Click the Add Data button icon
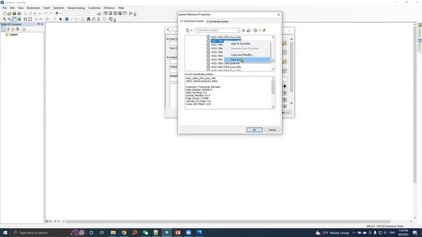422x237 pixels. pyautogui.click(x=57, y=13)
